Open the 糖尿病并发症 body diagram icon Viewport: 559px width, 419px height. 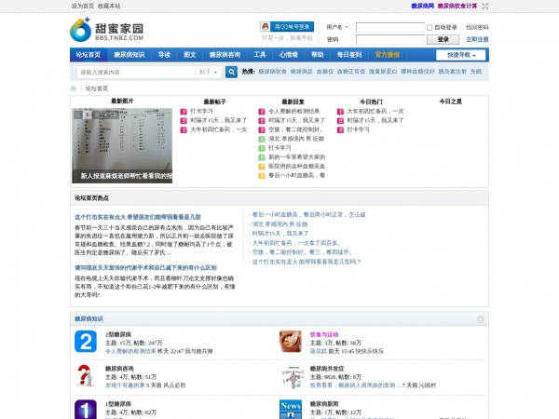pos(291,377)
